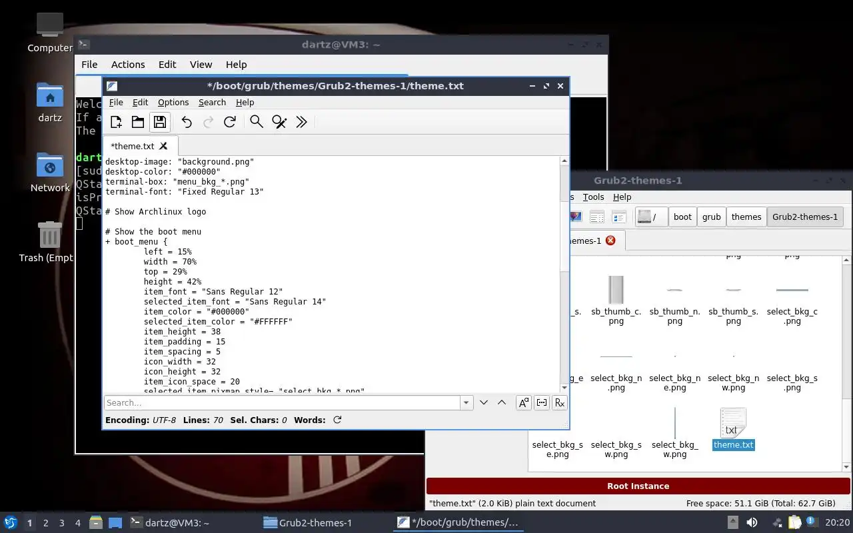Open the volume control in system tray

coord(751,522)
